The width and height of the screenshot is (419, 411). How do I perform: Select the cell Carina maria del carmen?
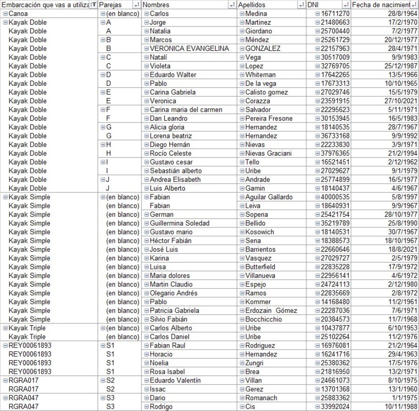click(189, 110)
